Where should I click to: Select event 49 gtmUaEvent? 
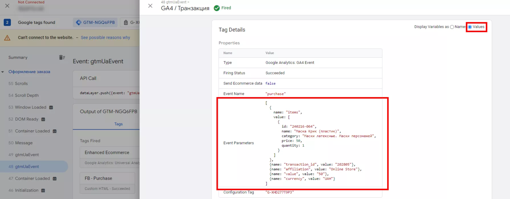(24, 155)
